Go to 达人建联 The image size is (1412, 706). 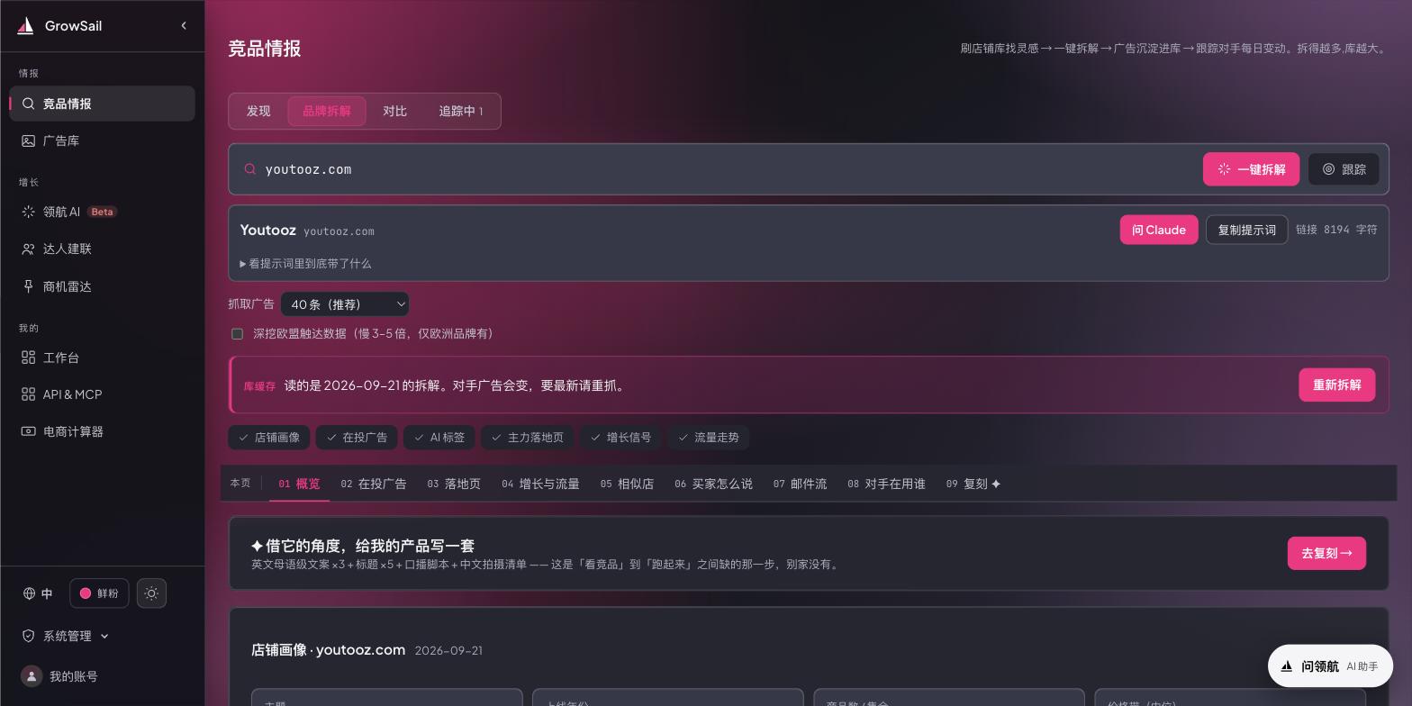pos(102,249)
